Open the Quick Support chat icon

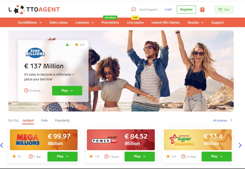(134, 10)
